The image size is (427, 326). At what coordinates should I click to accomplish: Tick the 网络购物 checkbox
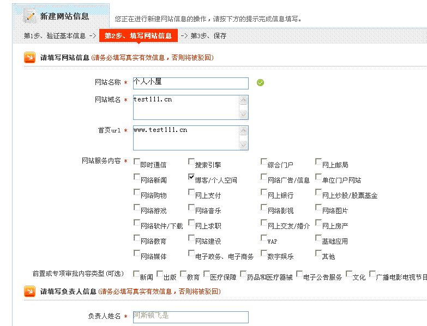tap(137, 192)
